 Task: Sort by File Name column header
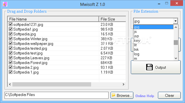tap(53, 19)
